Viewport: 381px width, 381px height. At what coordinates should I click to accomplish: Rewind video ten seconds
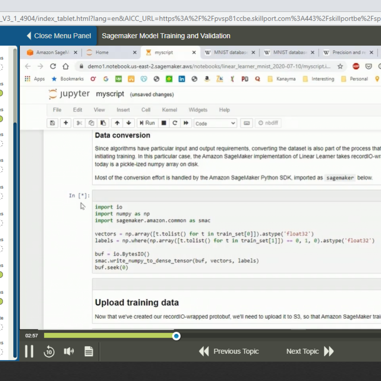point(49,351)
